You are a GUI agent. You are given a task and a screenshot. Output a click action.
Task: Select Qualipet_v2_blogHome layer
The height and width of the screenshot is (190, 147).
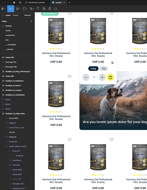click(17, 81)
